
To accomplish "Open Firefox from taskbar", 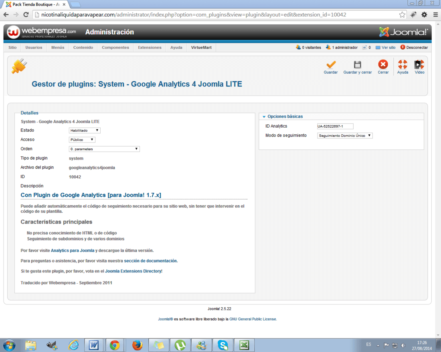I will [137, 345].
